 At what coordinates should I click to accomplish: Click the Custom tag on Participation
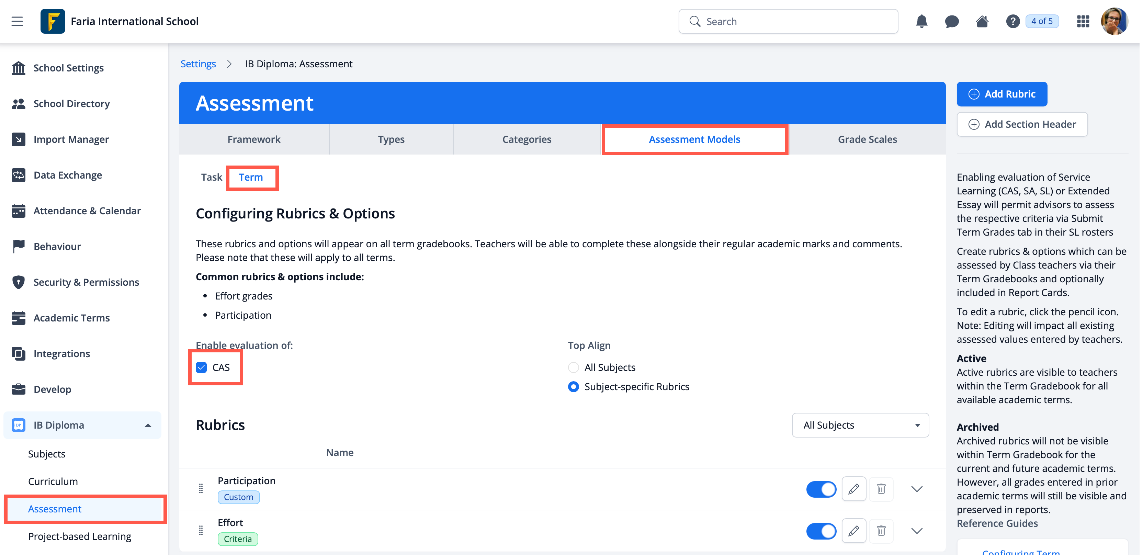(239, 497)
